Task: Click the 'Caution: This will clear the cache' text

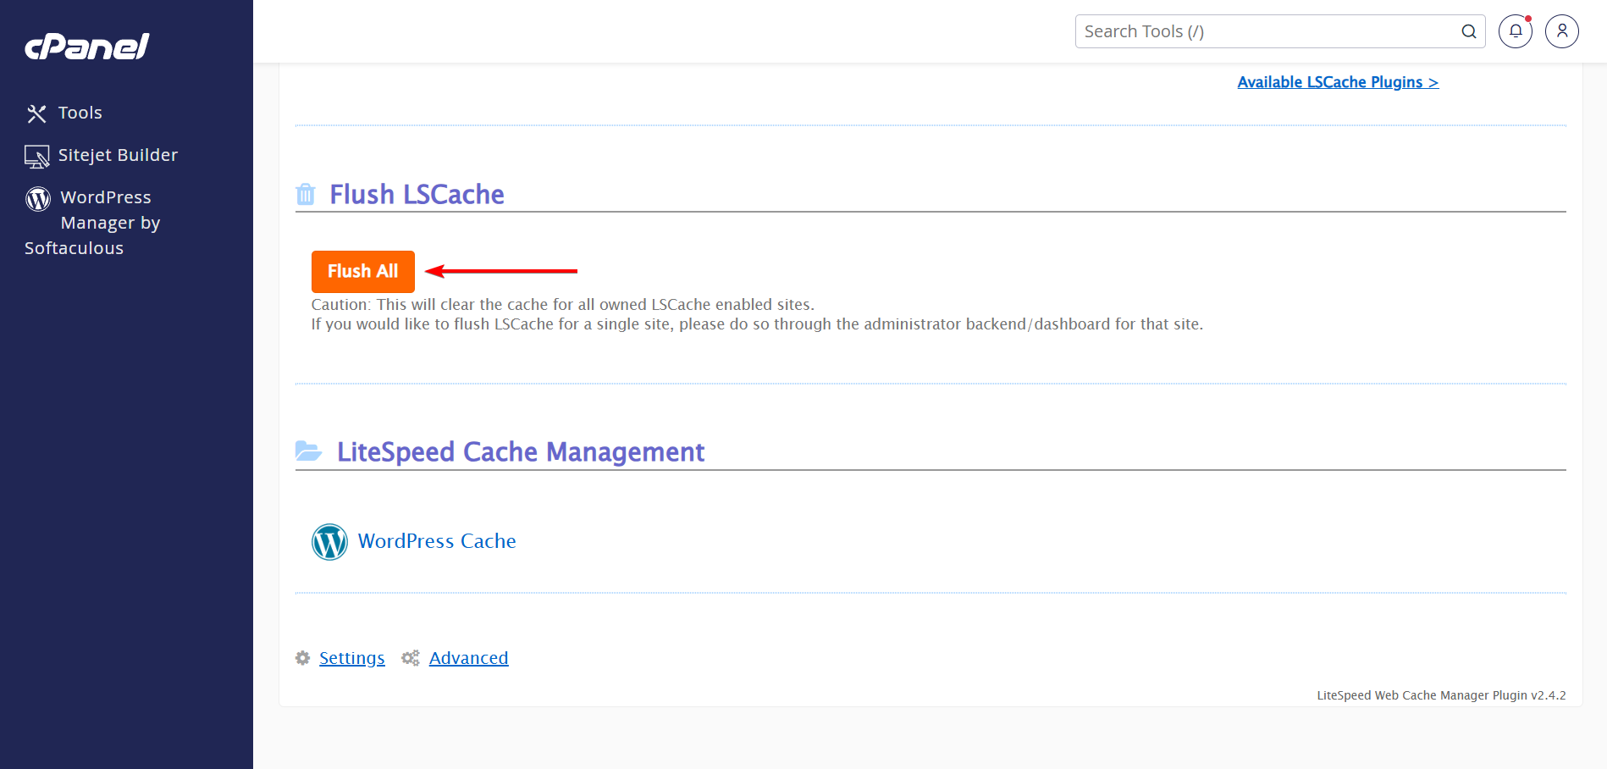Action: [x=562, y=304]
